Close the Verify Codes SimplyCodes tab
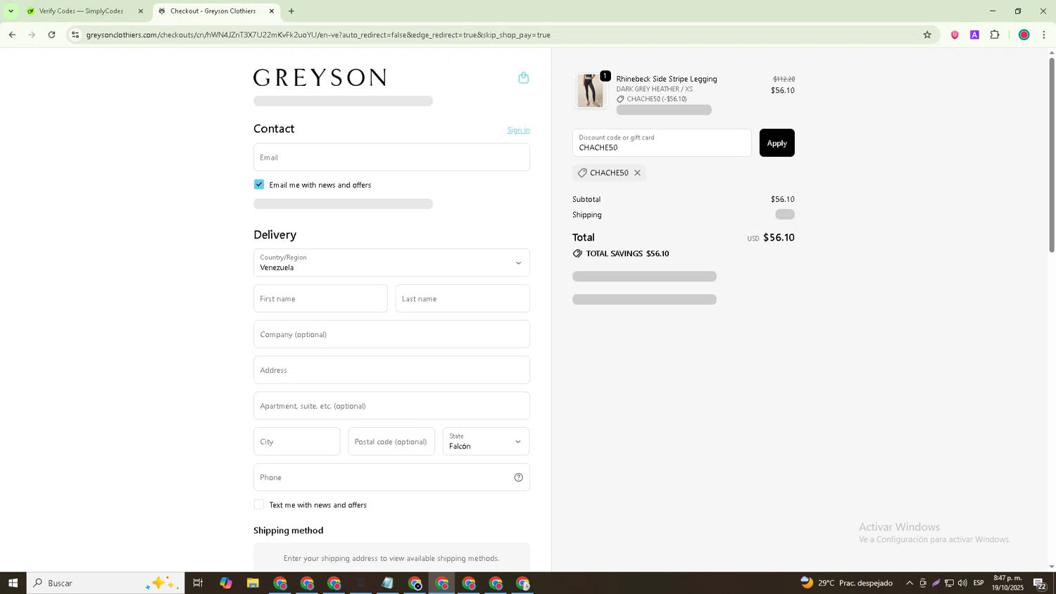Screen dimensions: 1056x594 140,11
